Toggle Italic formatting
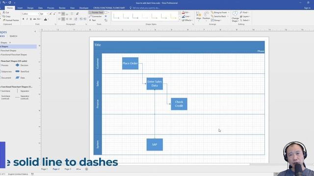 (27, 19)
